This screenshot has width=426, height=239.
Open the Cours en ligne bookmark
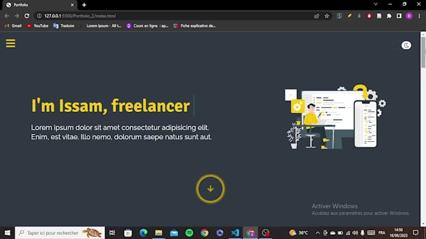click(147, 26)
